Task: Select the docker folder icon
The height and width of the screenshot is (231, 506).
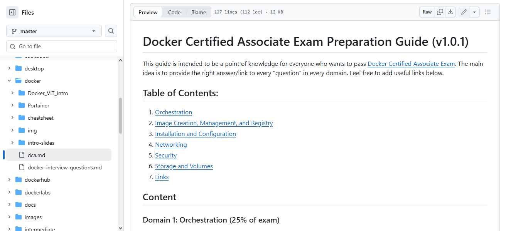Action: pos(19,81)
